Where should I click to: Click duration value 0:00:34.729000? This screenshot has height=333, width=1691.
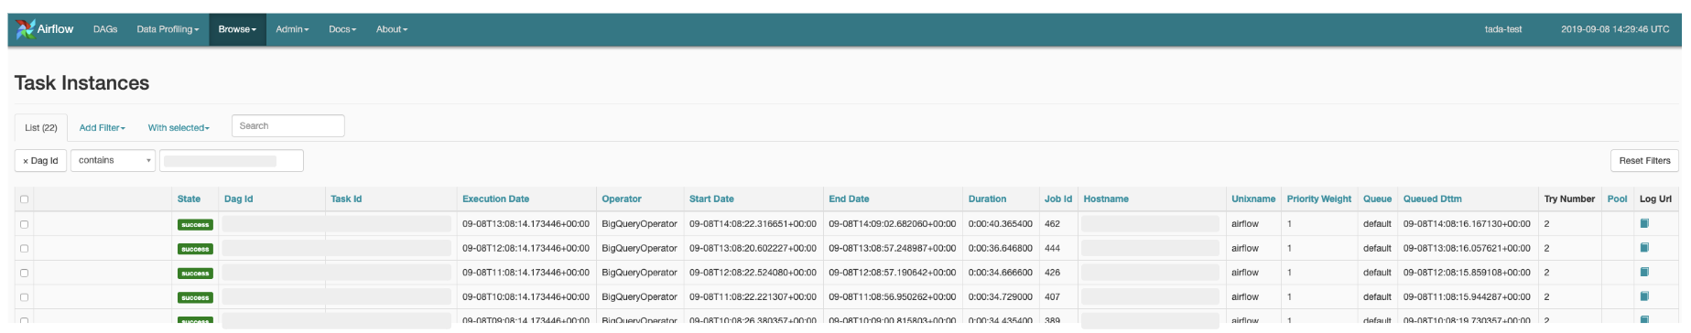(x=1001, y=296)
